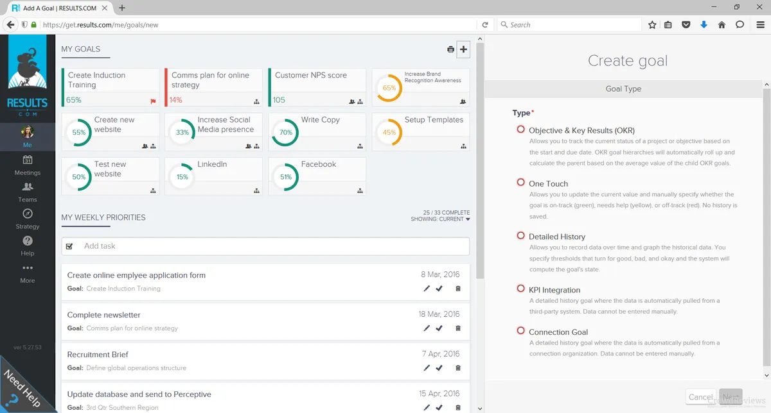This screenshot has height=413, width=771.
Task: Bookmark this page with the star icon
Action: click(652, 25)
